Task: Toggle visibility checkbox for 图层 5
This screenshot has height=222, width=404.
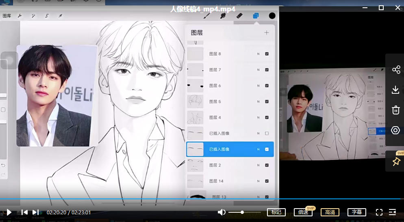Action: click(267, 101)
